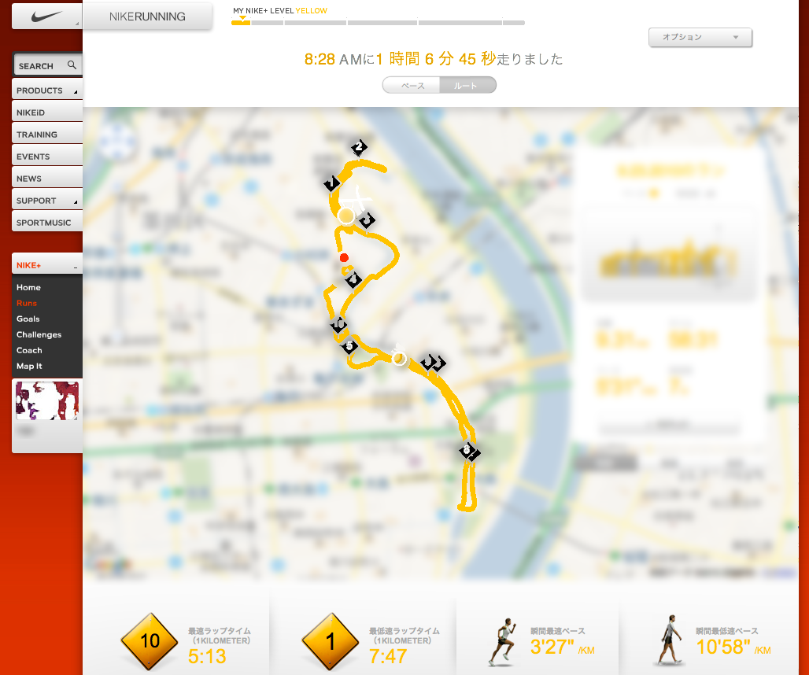Click the run duration heading text
The image size is (809, 675).
pos(434,59)
